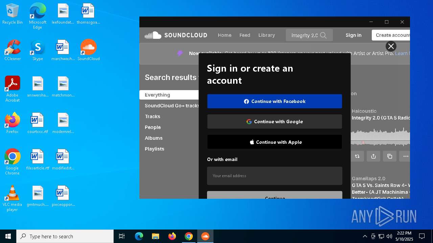Select the gmtmuch image file on desktop
The image size is (433, 243).
[38, 196]
